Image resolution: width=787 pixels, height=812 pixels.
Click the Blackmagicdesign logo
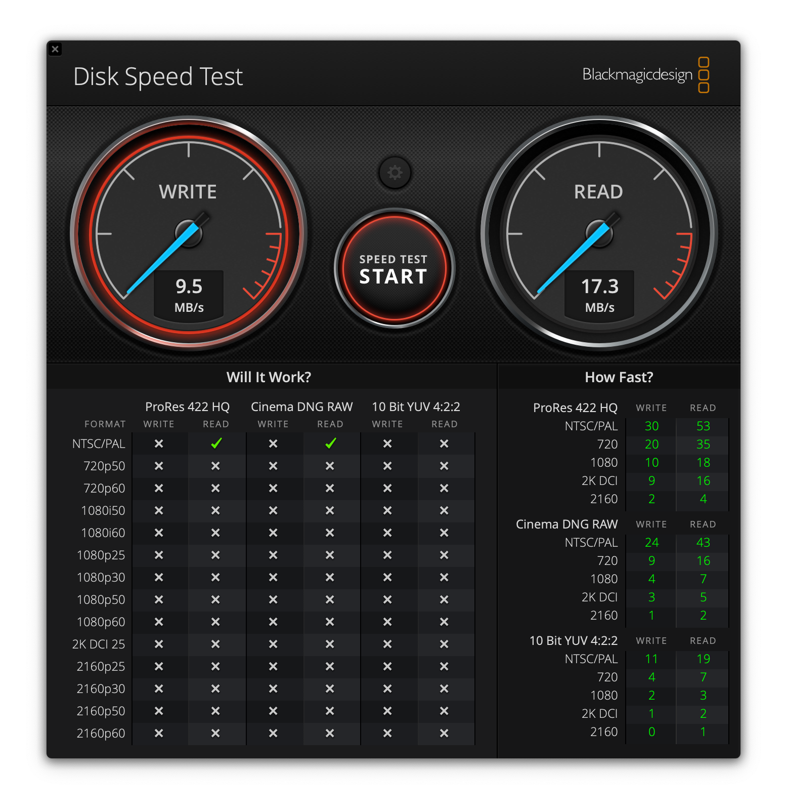point(645,75)
